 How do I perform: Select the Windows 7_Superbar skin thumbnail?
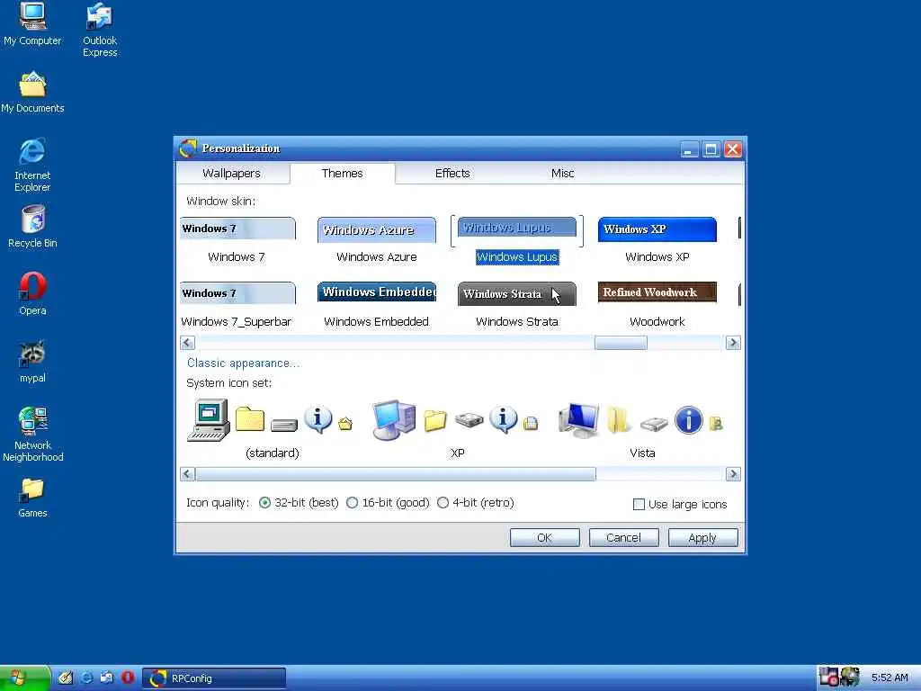[x=237, y=293]
